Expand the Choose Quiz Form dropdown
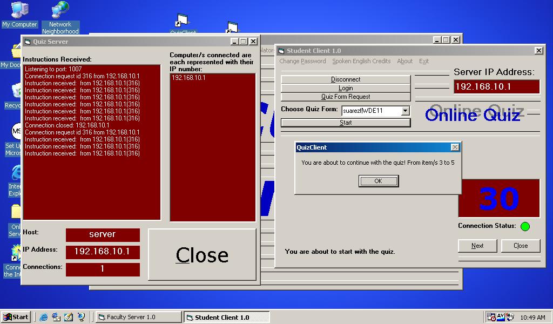This screenshot has width=553, height=324. coord(405,111)
